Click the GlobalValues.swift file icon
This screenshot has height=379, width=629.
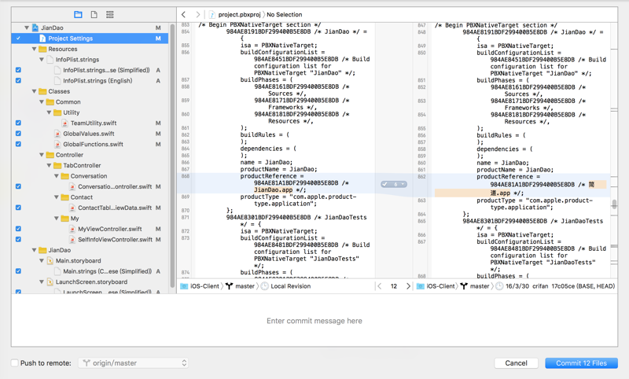(x=57, y=134)
